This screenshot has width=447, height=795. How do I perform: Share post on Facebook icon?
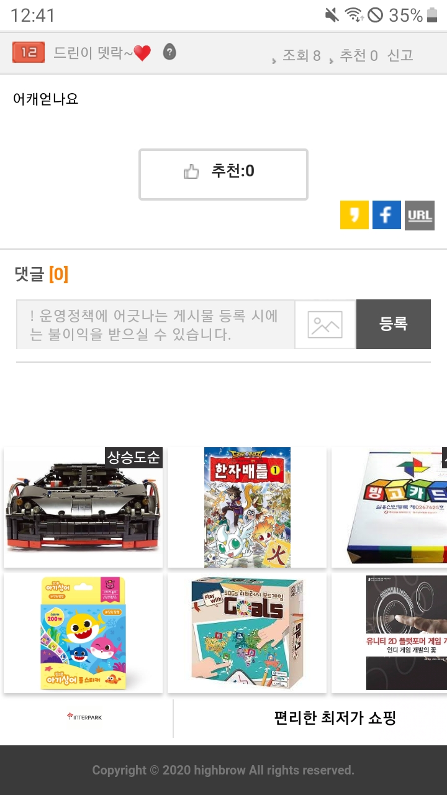(387, 215)
